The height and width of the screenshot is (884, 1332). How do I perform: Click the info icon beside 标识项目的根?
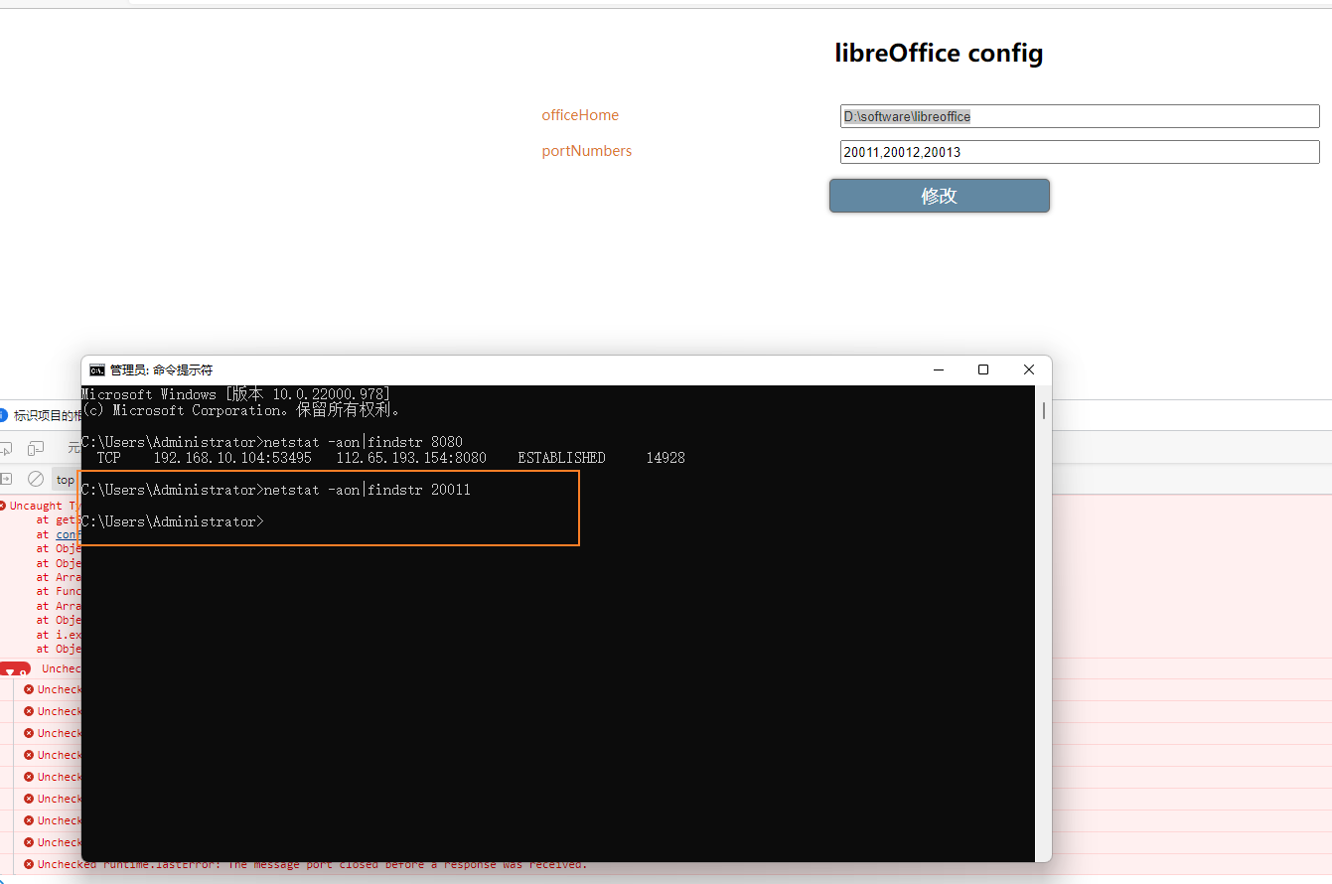3,415
